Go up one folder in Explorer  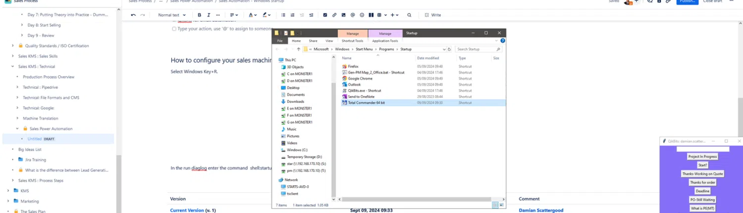[298, 49]
